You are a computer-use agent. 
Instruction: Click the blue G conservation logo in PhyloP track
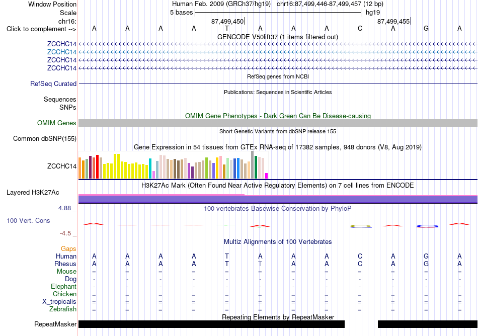pyautogui.click(x=427, y=226)
